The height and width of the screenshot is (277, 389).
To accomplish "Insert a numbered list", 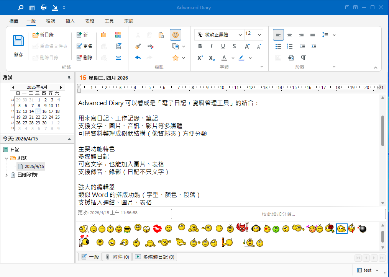I will pyautogui.click(x=289, y=46).
